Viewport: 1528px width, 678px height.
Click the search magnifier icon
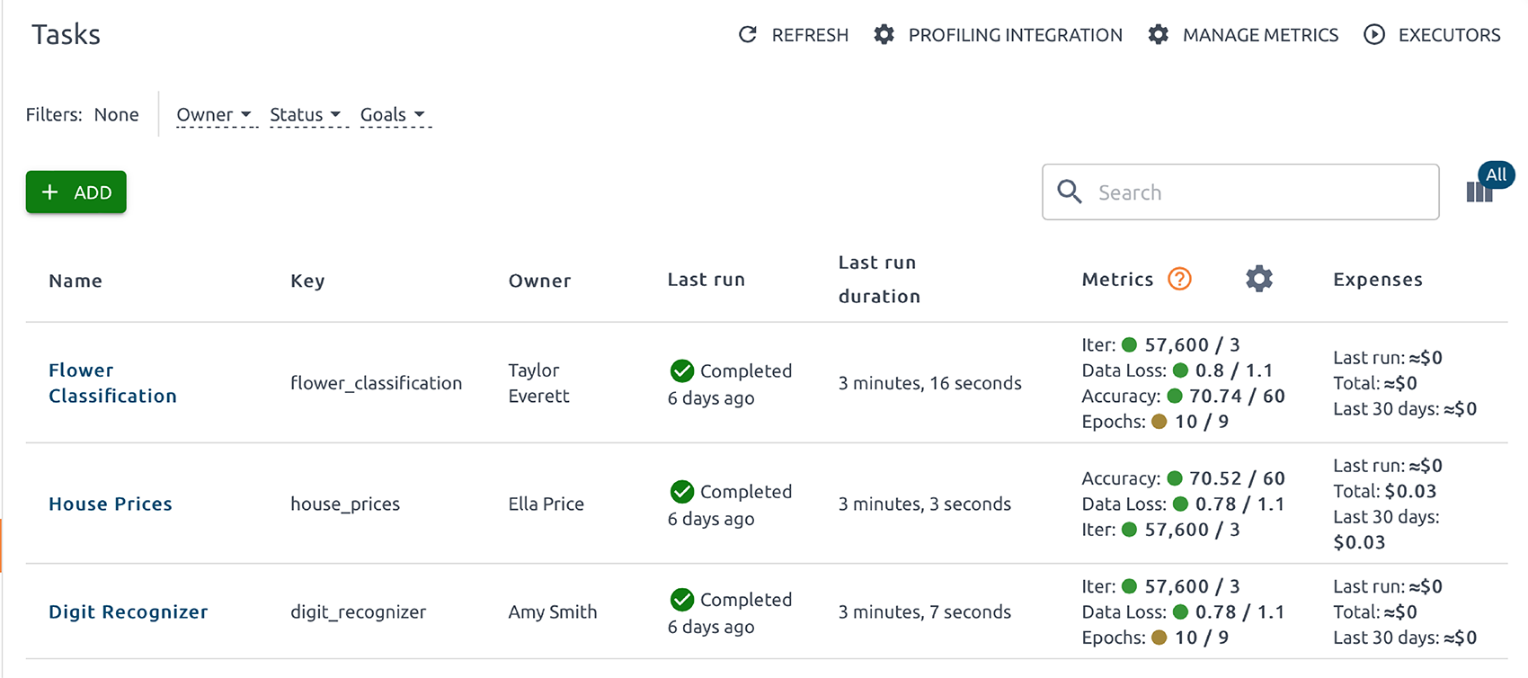(x=1070, y=192)
